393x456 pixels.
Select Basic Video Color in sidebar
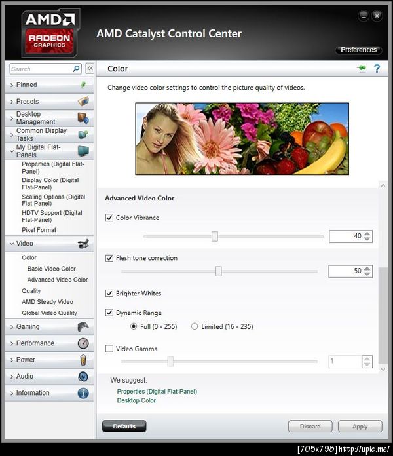[x=52, y=269]
